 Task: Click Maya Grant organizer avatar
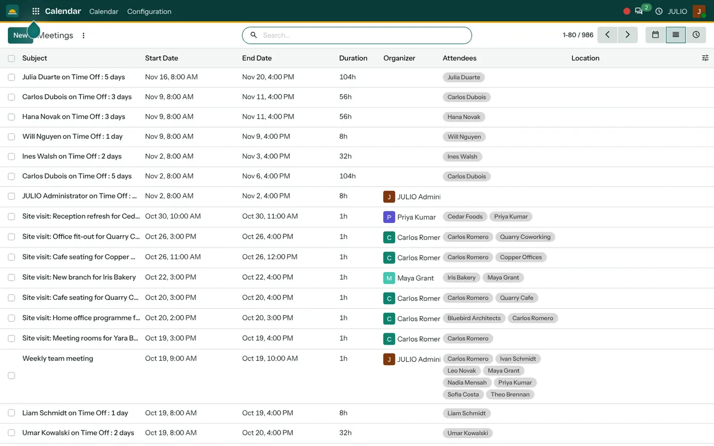click(389, 278)
